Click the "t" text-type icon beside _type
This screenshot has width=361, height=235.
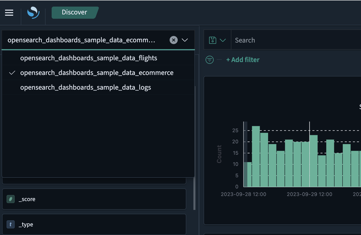pyautogui.click(x=10, y=224)
